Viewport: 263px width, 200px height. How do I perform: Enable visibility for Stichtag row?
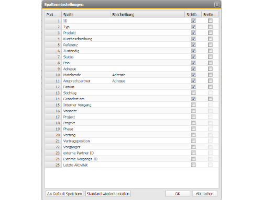(193, 93)
